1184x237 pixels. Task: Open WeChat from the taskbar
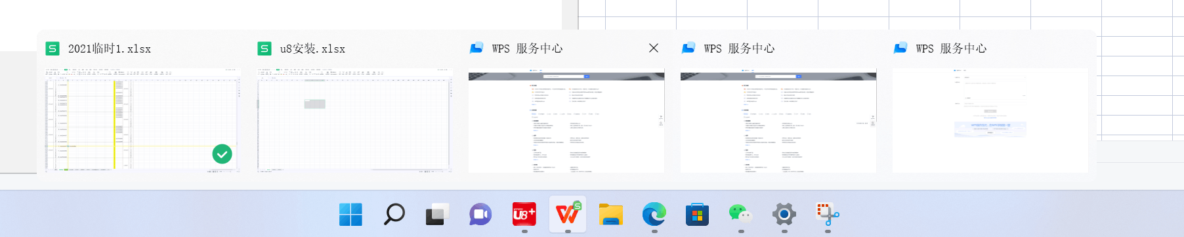[740, 214]
